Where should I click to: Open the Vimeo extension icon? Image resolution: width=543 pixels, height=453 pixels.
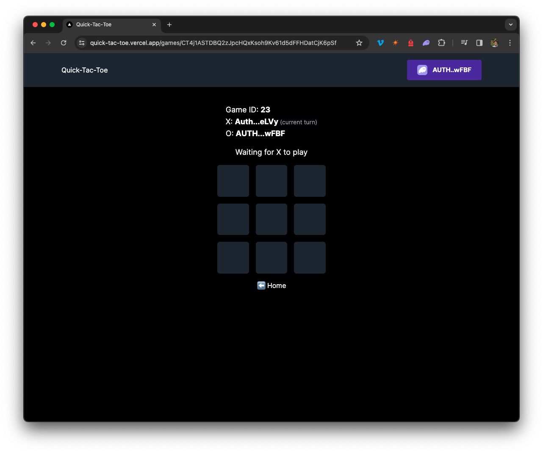tap(380, 43)
